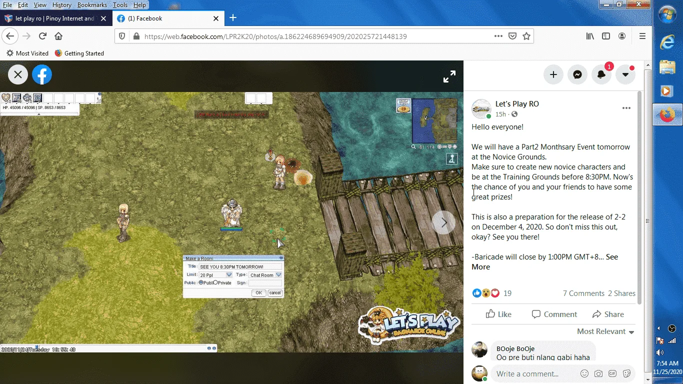The width and height of the screenshot is (683, 384).
Task: Enter fullscreen with the expand arrows icon
Action: [x=449, y=76]
